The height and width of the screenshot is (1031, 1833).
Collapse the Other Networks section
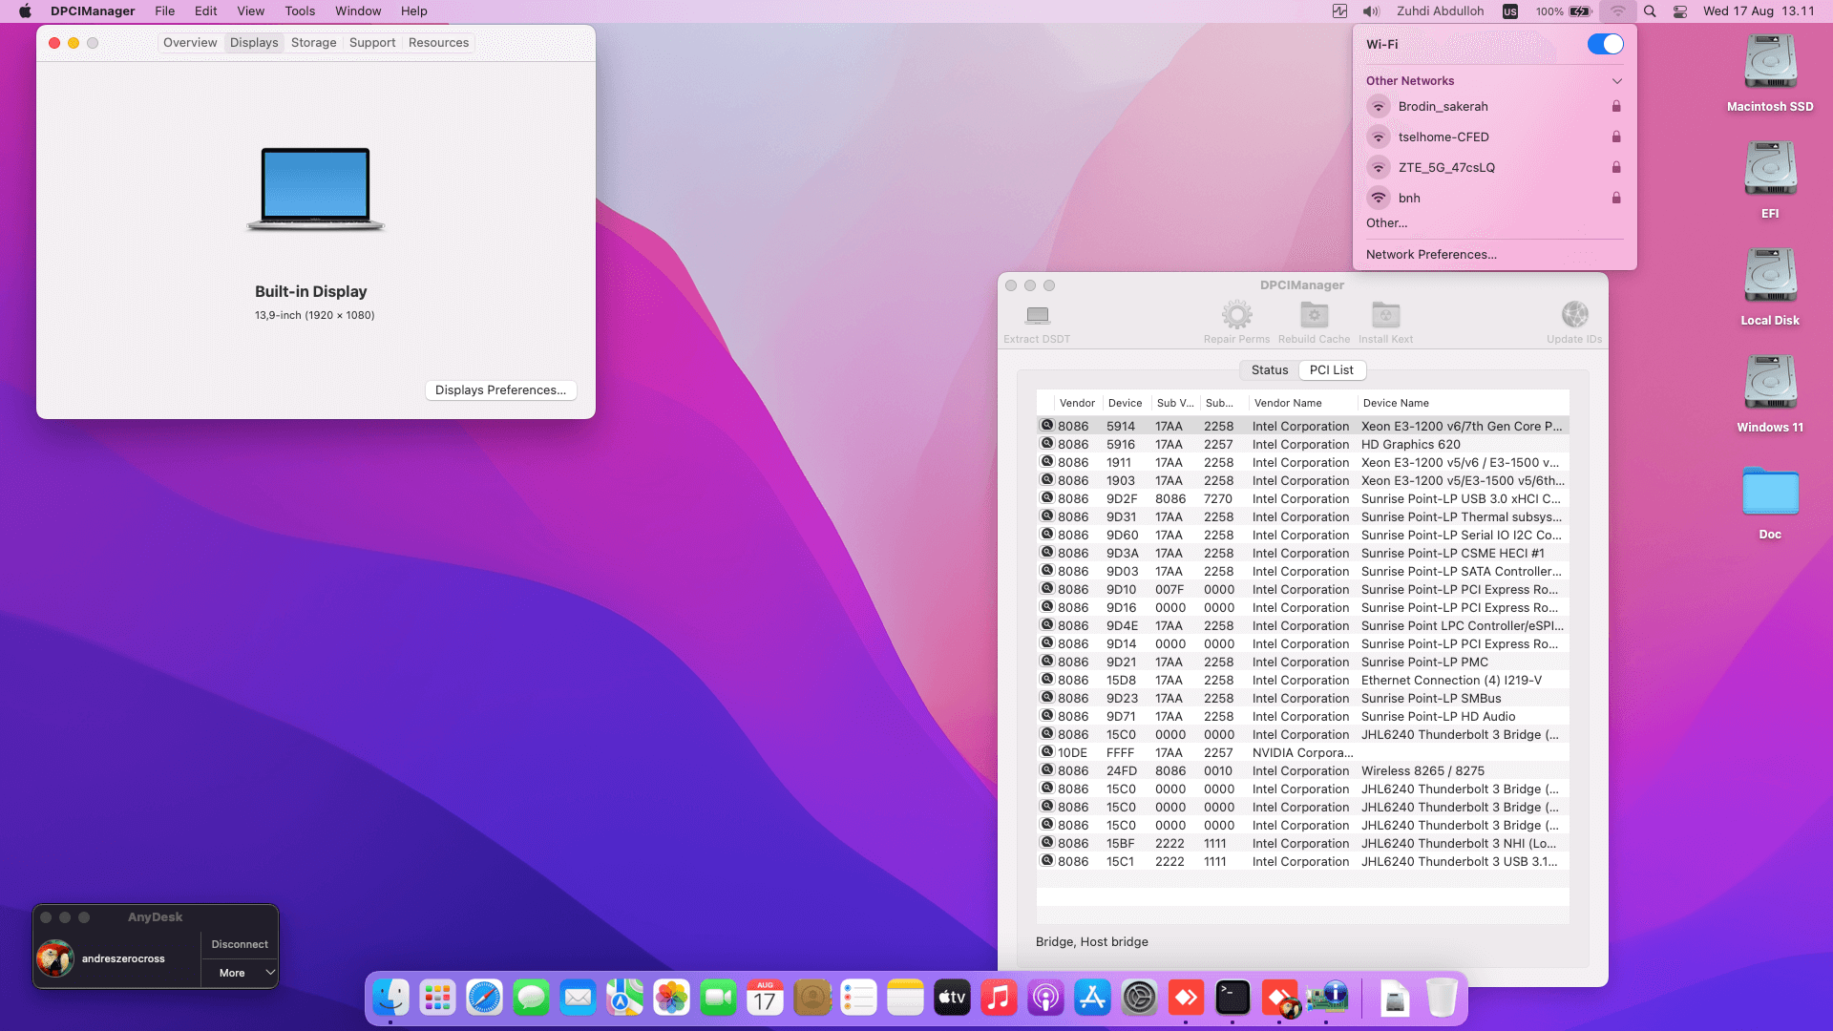click(1616, 81)
